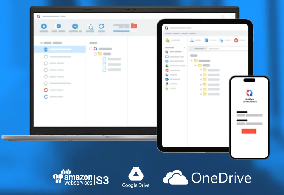Click the list icon beside the jobs header on the laptop
The image size is (284, 195).
tap(41, 43)
